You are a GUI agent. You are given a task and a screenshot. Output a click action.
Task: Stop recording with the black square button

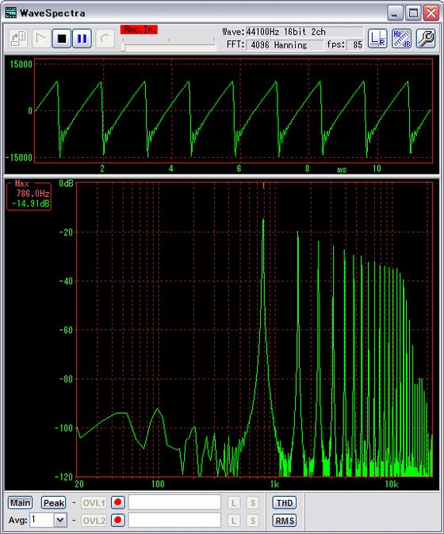click(62, 39)
